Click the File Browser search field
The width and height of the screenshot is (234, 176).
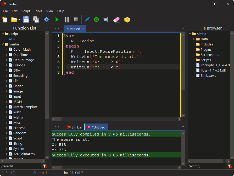point(207,166)
